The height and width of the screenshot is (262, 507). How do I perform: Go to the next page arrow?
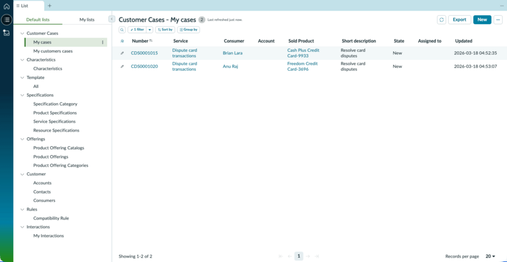[x=308, y=256]
